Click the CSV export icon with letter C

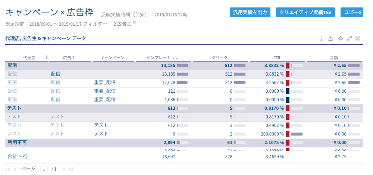coord(321,38)
